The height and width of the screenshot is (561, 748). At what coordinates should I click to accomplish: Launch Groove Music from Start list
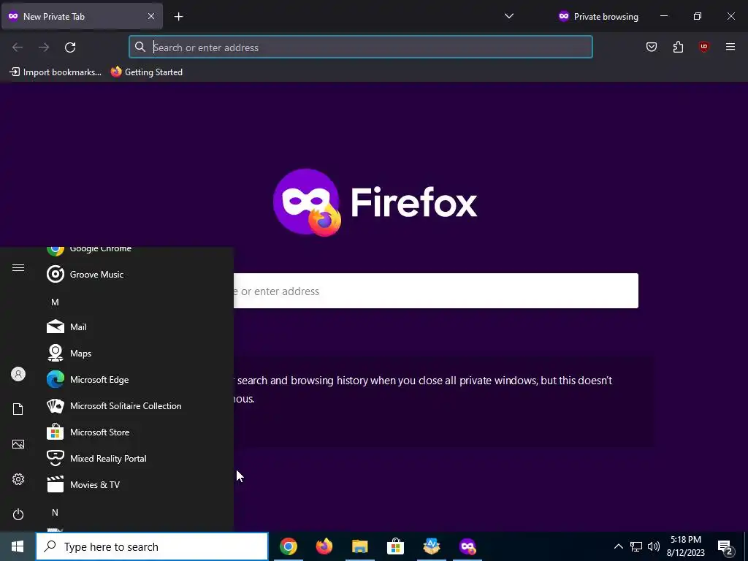click(140, 275)
